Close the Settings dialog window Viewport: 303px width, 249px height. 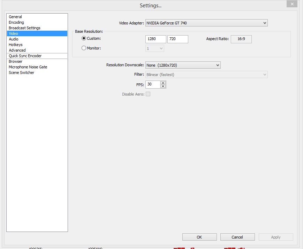point(291,4)
